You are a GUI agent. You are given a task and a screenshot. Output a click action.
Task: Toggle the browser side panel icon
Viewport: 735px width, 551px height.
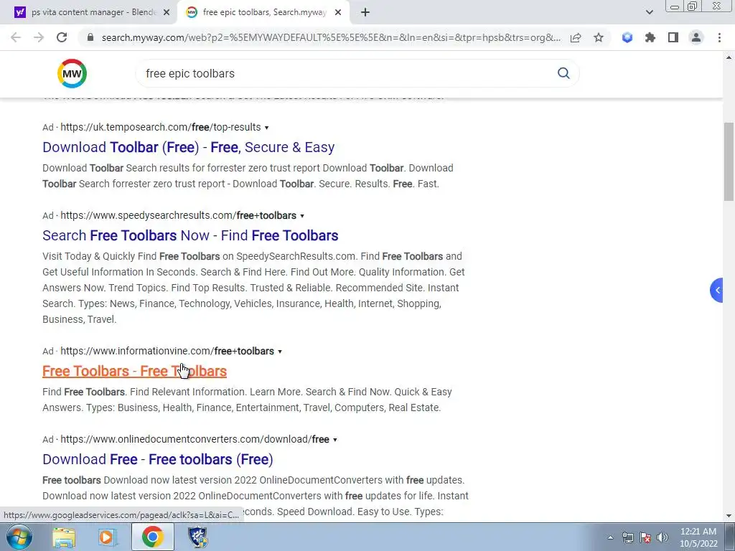[673, 37]
